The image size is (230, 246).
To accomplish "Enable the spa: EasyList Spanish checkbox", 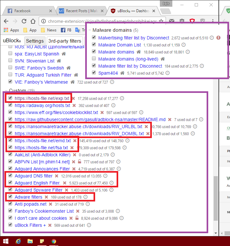I will click(x=10, y=53).
